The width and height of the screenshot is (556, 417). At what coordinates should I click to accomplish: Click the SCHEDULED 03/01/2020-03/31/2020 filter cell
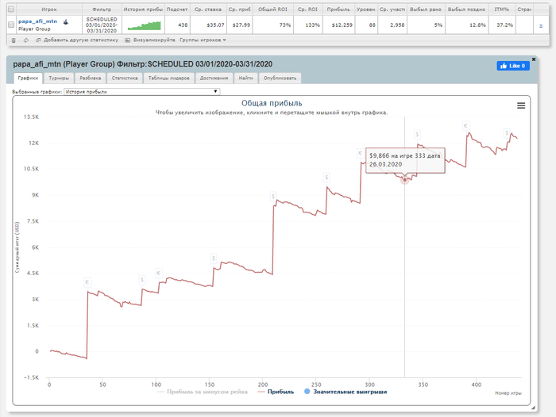[102, 25]
